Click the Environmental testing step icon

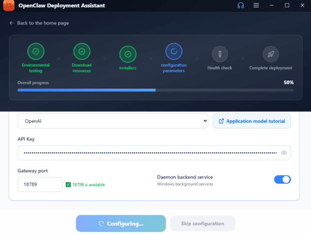35,52
